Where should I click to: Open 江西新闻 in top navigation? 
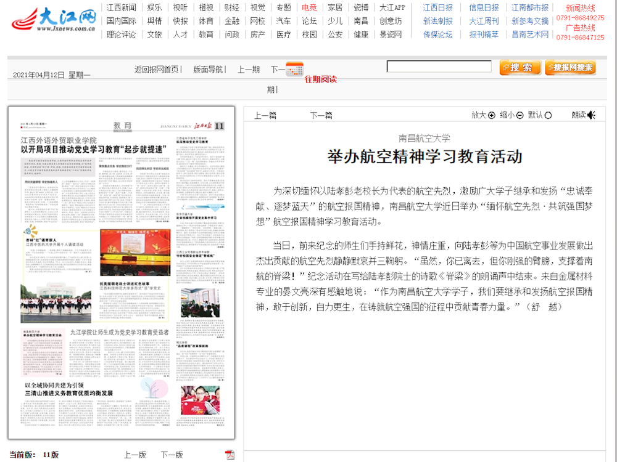121,8
